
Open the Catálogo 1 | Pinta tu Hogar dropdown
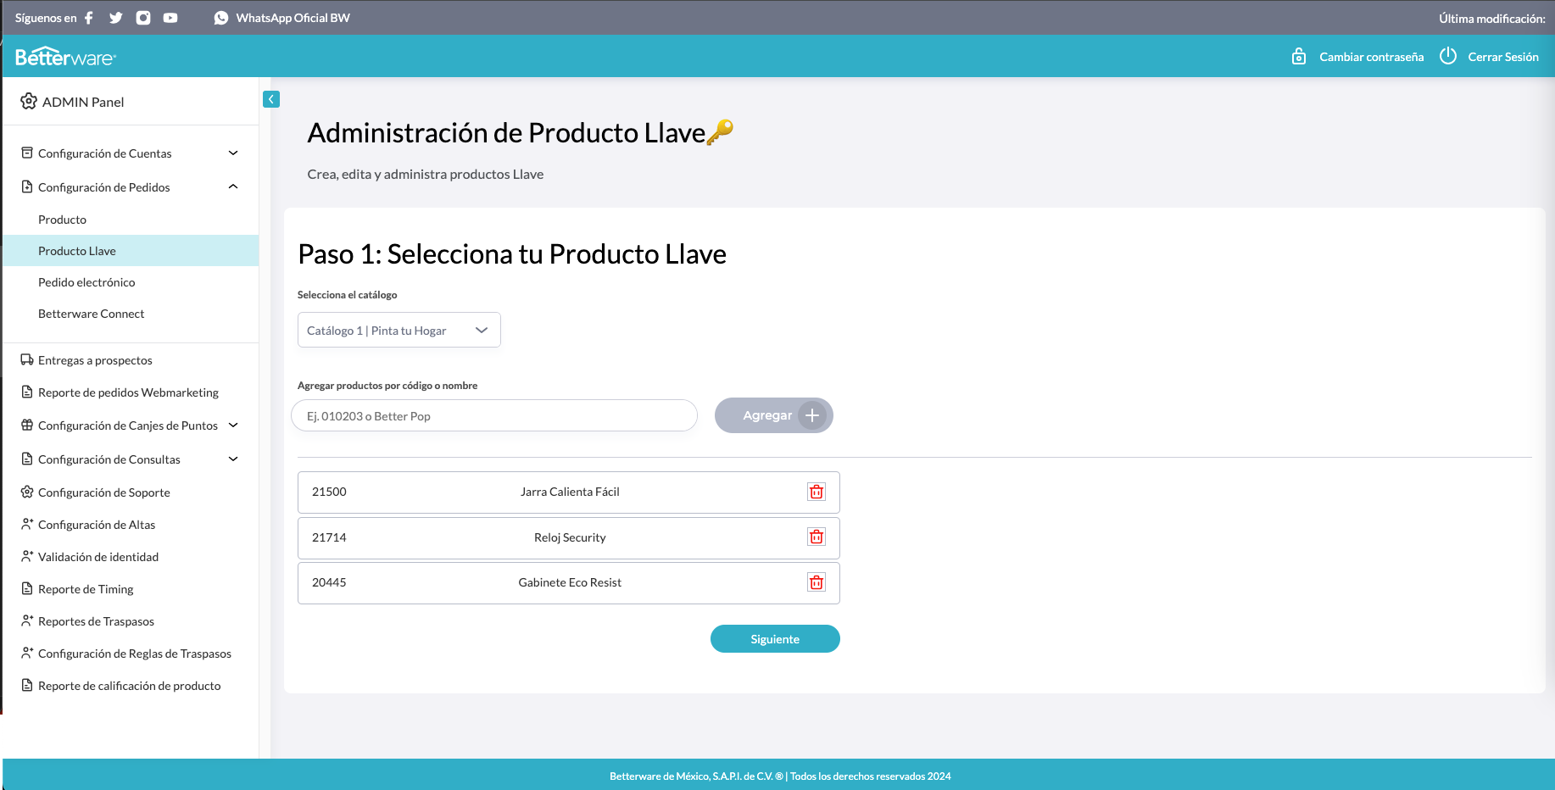(x=399, y=330)
